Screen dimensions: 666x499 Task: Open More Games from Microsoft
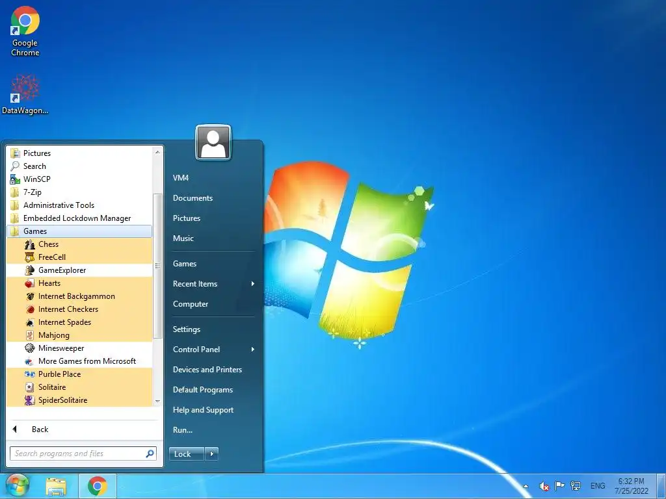[79, 361]
